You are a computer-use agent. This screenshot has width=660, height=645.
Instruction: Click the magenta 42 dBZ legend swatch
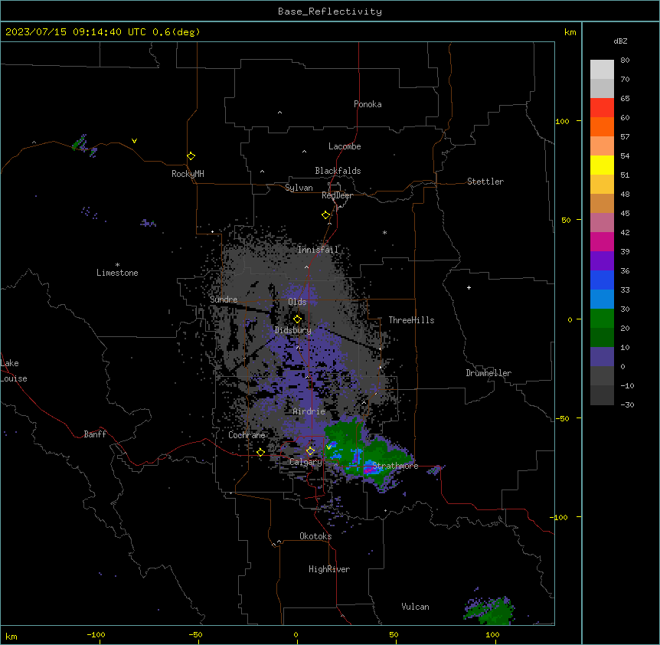[602, 241]
